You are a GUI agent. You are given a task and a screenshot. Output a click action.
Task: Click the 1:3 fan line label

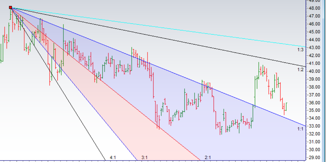tap(300, 50)
